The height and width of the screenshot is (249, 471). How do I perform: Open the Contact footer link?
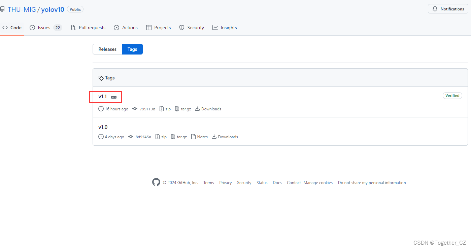(x=294, y=183)
